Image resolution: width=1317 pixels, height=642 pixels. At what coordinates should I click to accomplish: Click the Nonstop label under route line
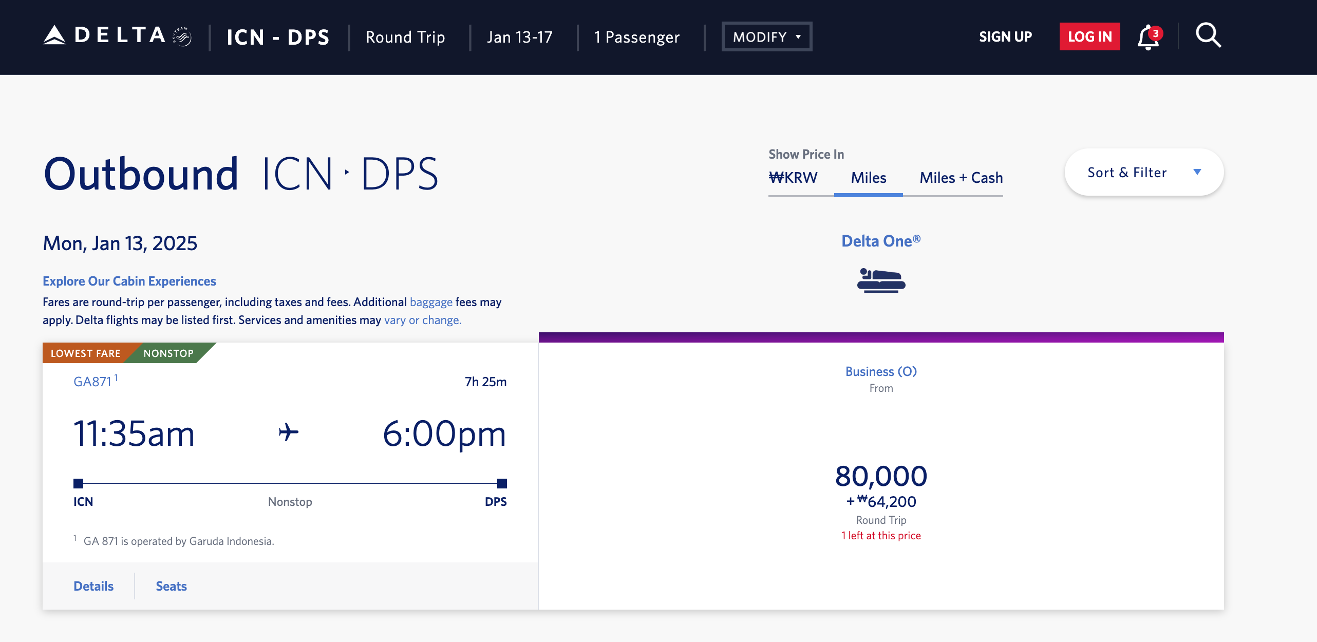point(290,502)
